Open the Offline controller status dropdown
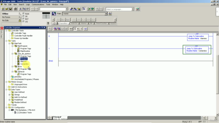Viewport: 219px width, 123px height. pos(20,14)
